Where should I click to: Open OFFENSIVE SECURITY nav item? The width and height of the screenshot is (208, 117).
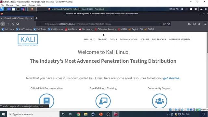179,39
